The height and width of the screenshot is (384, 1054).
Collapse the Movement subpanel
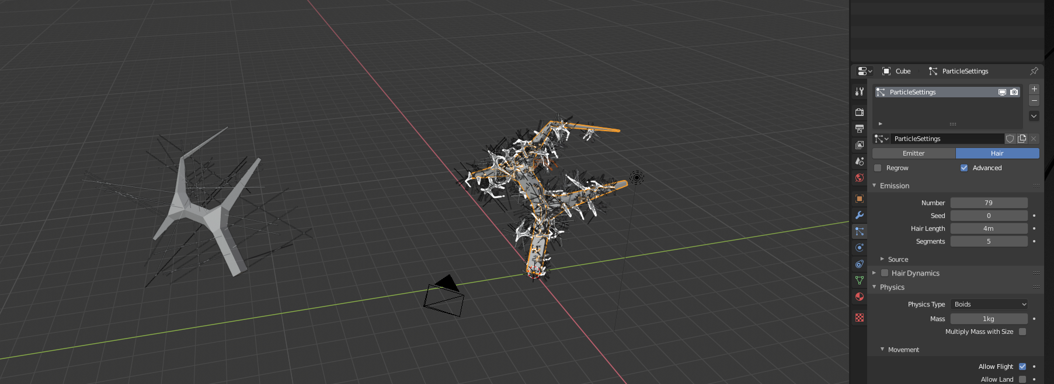coord(882,349)
